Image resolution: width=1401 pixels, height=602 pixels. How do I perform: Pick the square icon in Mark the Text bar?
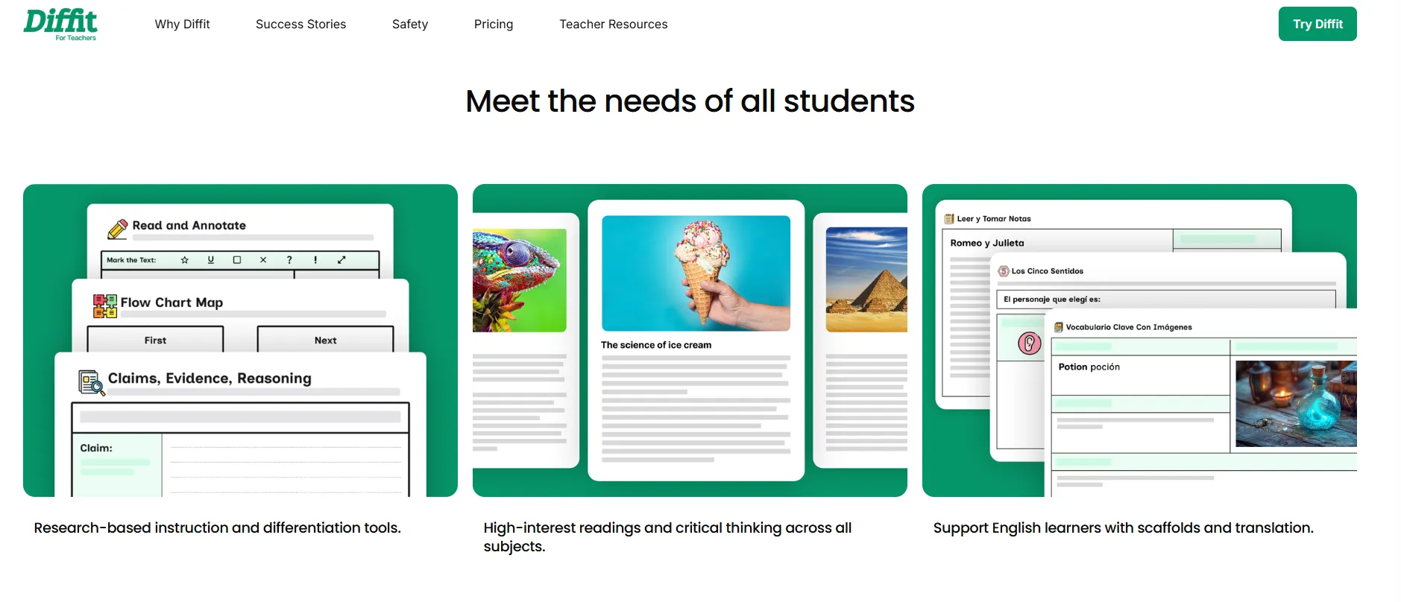pyautogui.click(x=237, y=260)
